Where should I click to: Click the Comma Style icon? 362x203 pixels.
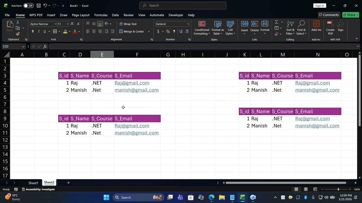(x=174, y=31)
